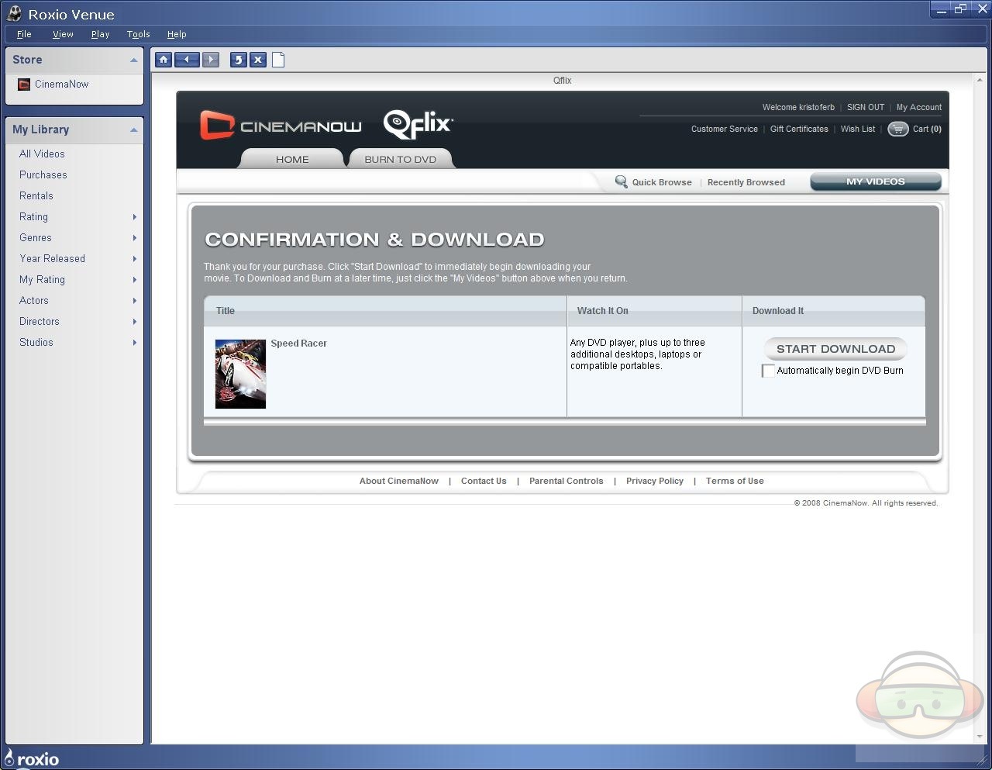This screenshot has width=992, height=770.
Task: Click the blank page icon in toolbar
Action: click(278, 60)
